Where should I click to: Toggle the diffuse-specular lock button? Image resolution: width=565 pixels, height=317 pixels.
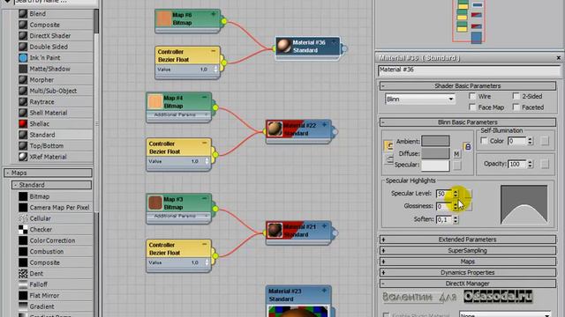tap(388, 158)
